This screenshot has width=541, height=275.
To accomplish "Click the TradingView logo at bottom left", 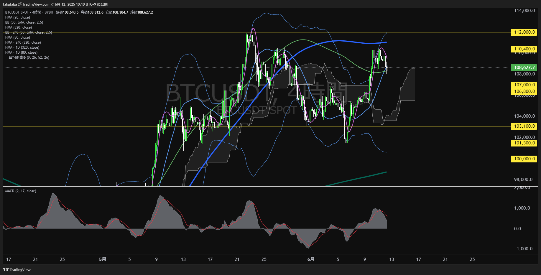I will (17, 270).
